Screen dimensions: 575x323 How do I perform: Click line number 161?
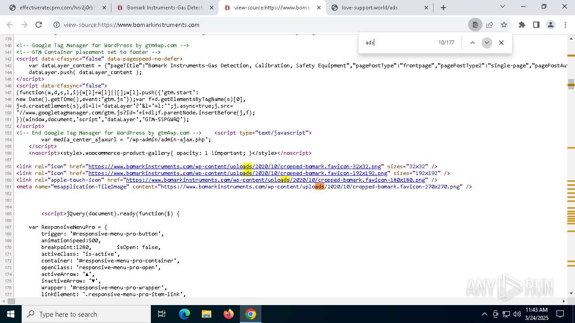(x=8, y=187)
